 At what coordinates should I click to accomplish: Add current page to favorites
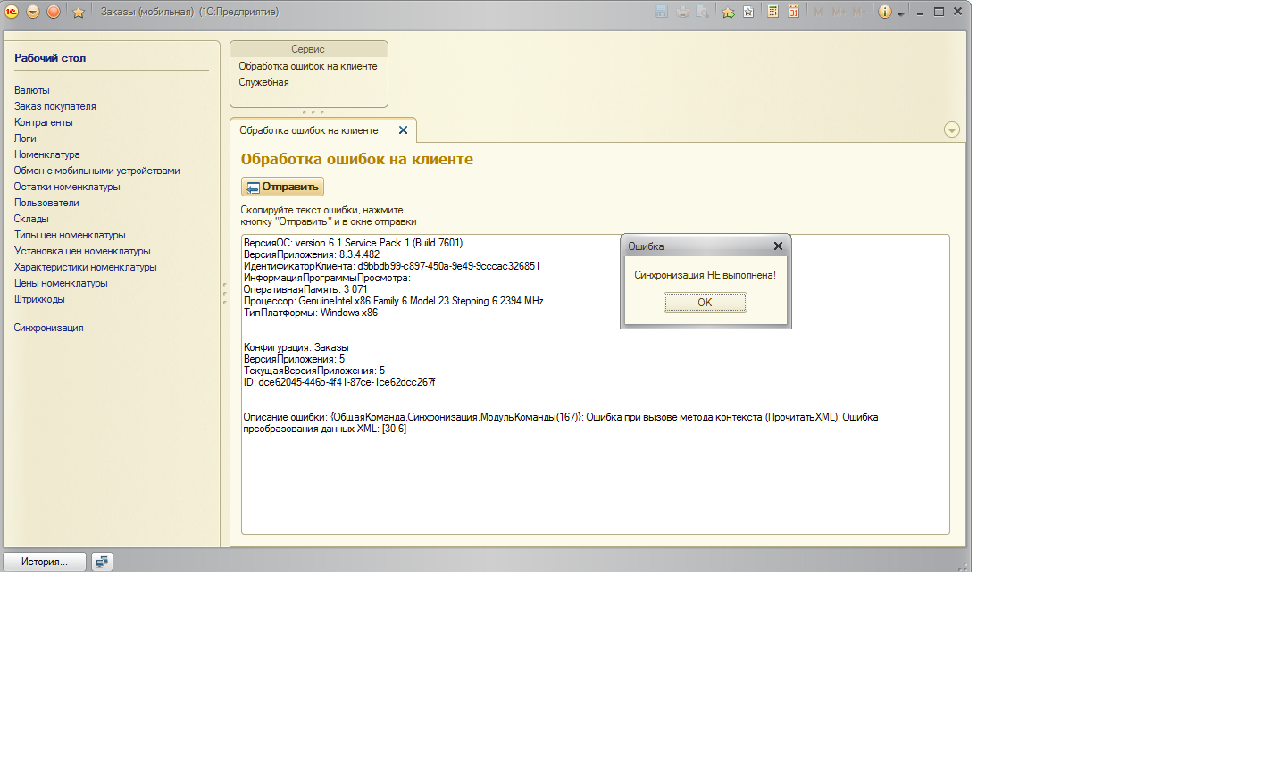[x=728, y=12]
